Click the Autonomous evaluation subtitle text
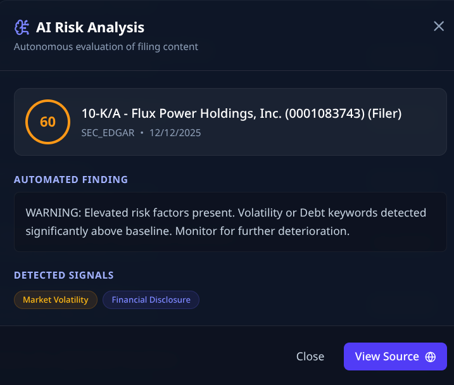 [x=106, y=46]
